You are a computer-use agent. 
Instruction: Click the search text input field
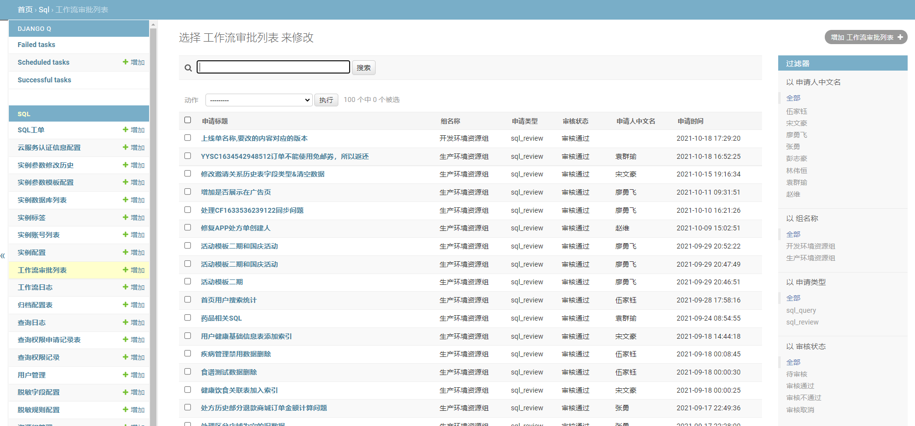coord(273,67)
